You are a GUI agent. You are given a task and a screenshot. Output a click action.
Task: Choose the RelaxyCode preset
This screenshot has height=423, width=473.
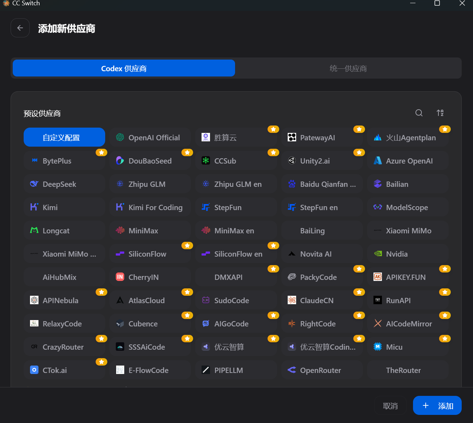pos(64,323)
